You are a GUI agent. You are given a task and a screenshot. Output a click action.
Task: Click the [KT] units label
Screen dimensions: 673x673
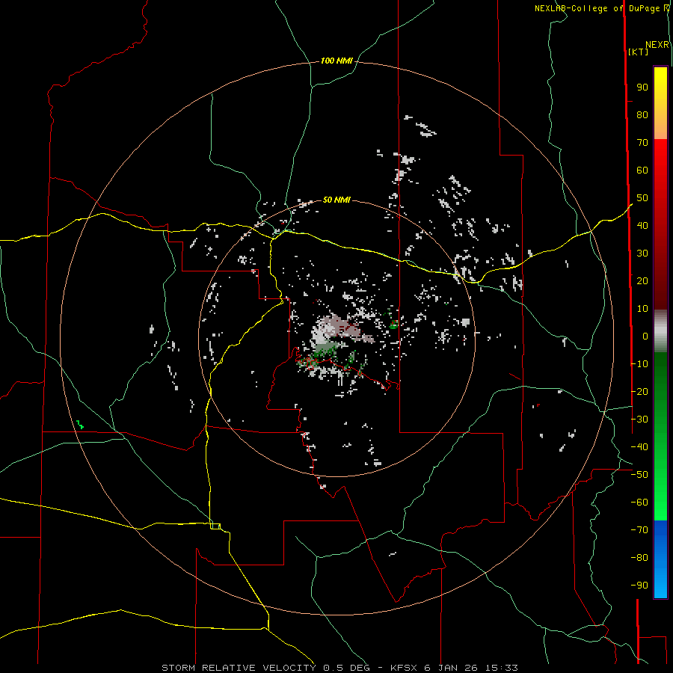(x=638, y=52)
